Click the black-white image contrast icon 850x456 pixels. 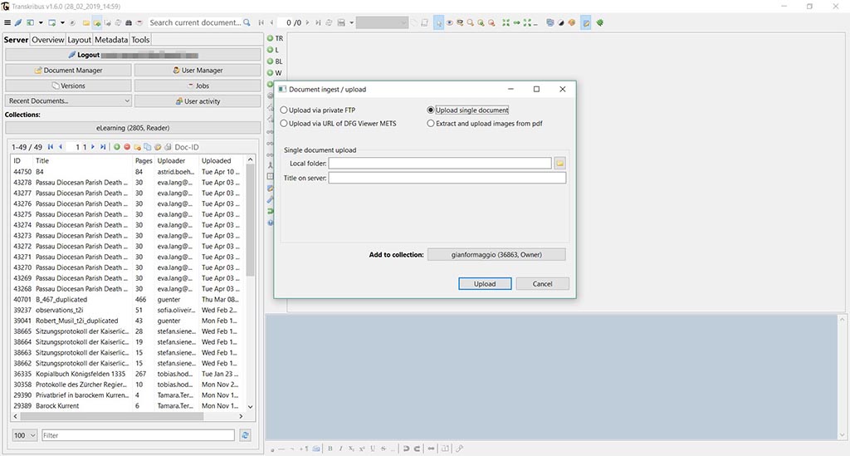pos(560,22)
